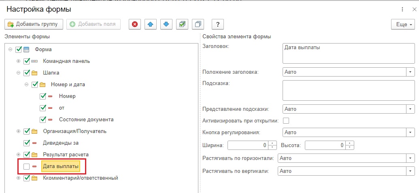This screenshot has width=419, height=193.
Task: Click the Добавить поля button
Action: click(94, 24)
